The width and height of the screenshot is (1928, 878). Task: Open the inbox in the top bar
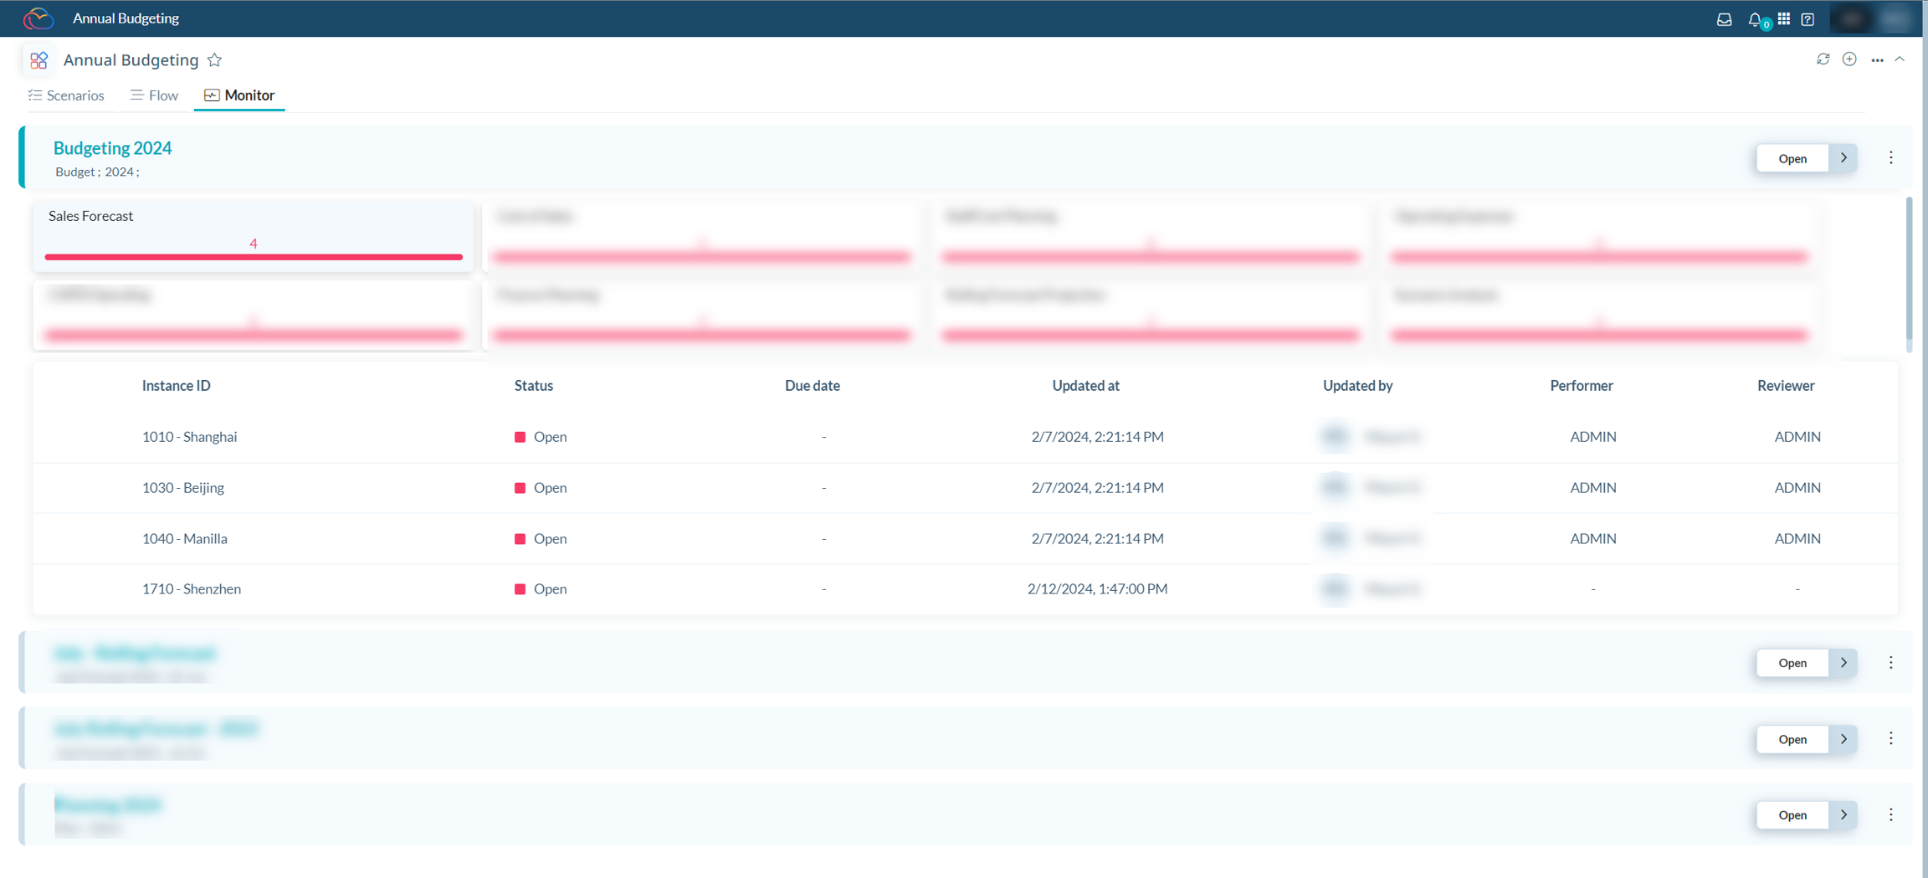coord(1724,18)
